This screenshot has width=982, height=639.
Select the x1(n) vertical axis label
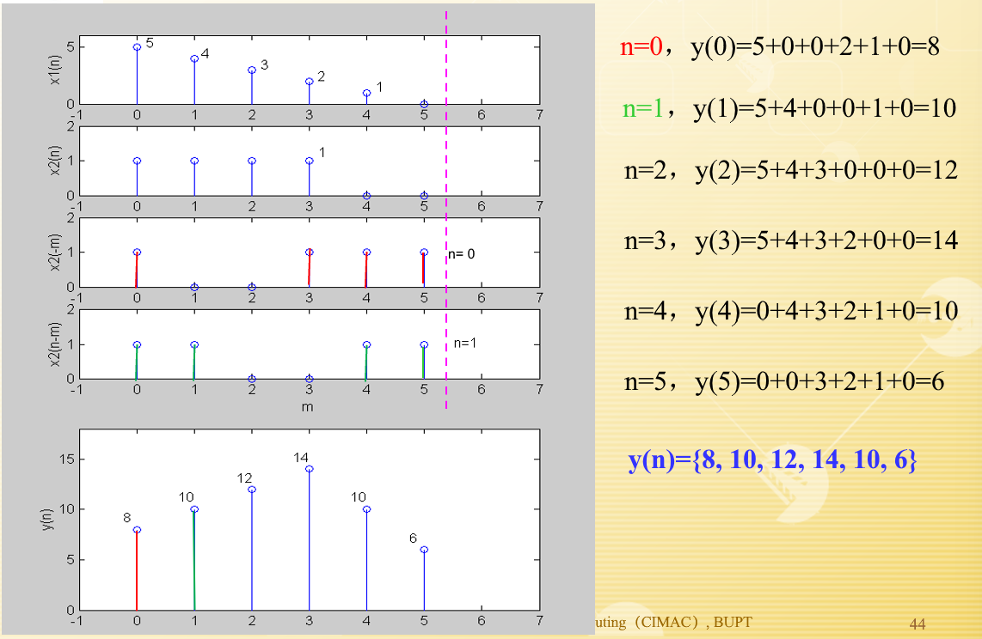(x=54, y=70)
